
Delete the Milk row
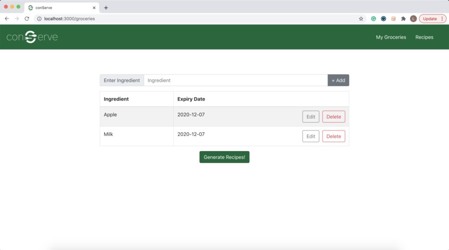[334, 136]
